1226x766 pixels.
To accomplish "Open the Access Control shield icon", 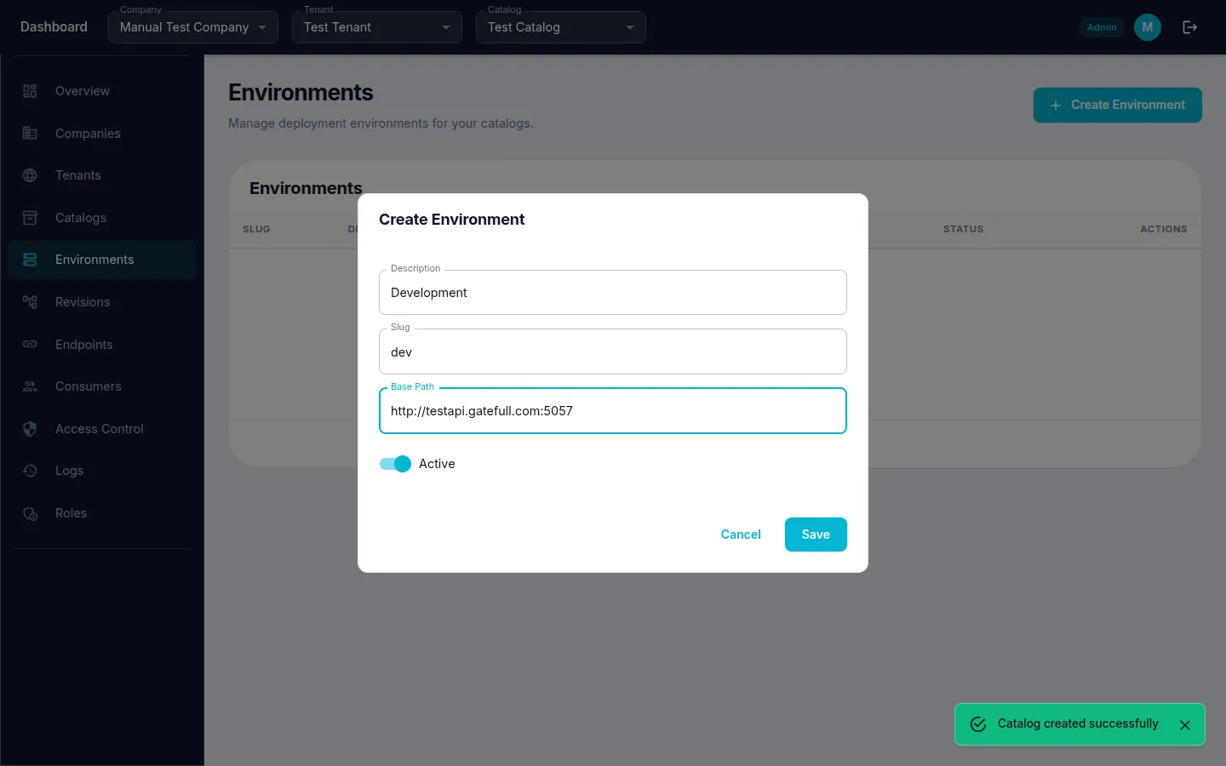I will (x=30, y=429).
